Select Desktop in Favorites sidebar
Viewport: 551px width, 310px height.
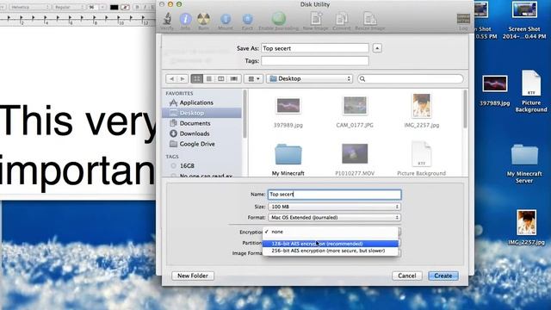coord(201,113)
